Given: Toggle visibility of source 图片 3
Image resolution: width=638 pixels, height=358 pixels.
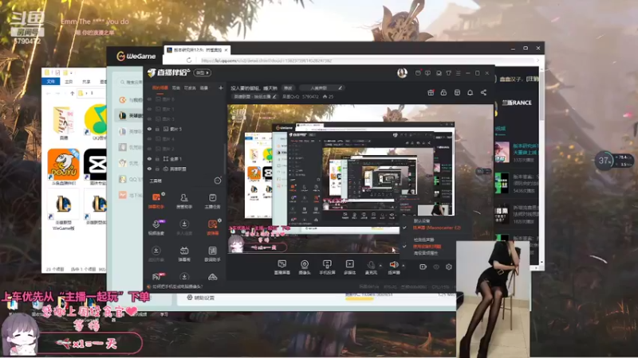Looking at the screenshot, I should click(x=149, y=119).
